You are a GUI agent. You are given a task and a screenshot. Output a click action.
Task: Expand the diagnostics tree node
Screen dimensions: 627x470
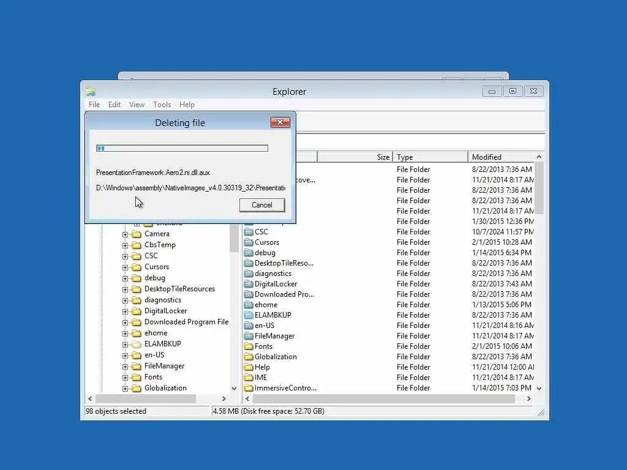125,300
